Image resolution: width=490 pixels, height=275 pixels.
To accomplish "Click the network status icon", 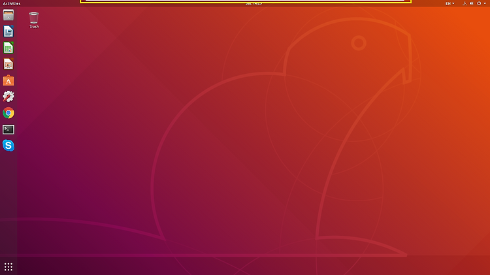I will [465, 3].
